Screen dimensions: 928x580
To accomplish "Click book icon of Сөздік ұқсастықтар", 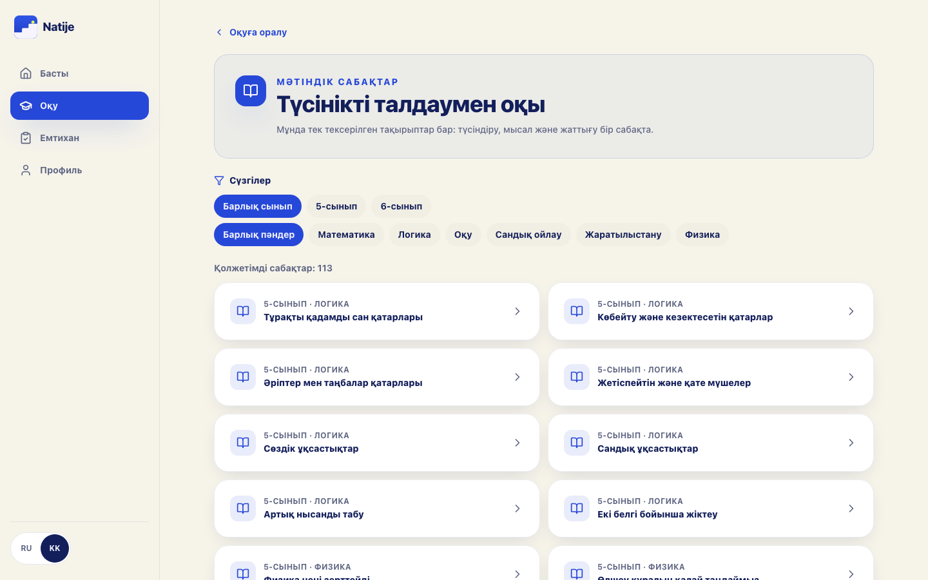I will [243, 443].
